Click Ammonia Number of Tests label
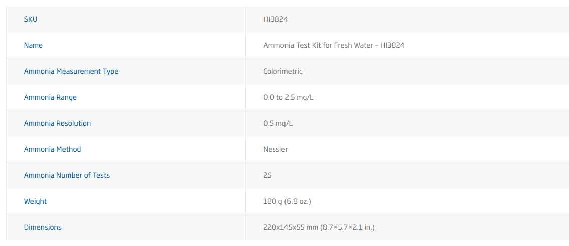Screen dimensions: 569x246 click(x=67, y=175)
